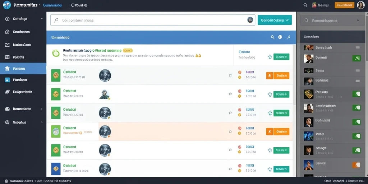Expand chevron of compass-icon sidebar item

click(42, 122)
